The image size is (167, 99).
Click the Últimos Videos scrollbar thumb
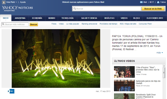pos(164,73)
